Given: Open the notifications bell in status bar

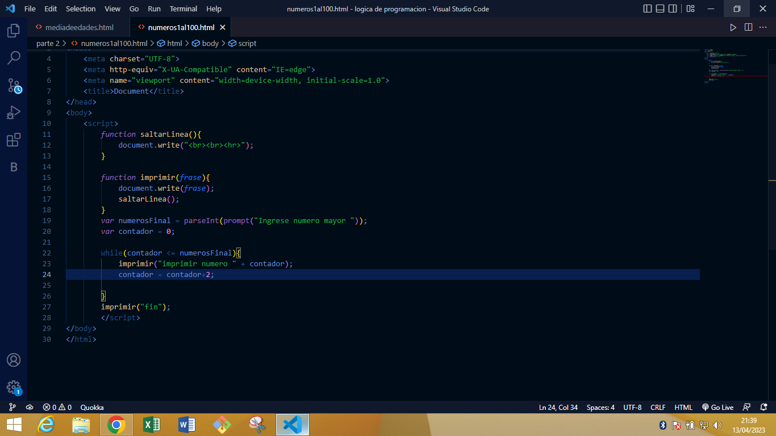Looking at the screenshot, I should [x=763, y=407].
